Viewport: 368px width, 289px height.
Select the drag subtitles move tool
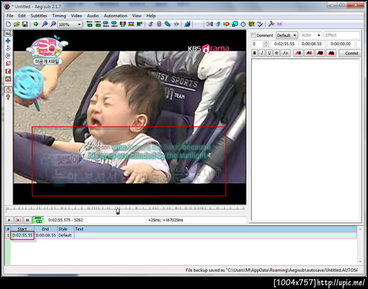tap(8, 40)
